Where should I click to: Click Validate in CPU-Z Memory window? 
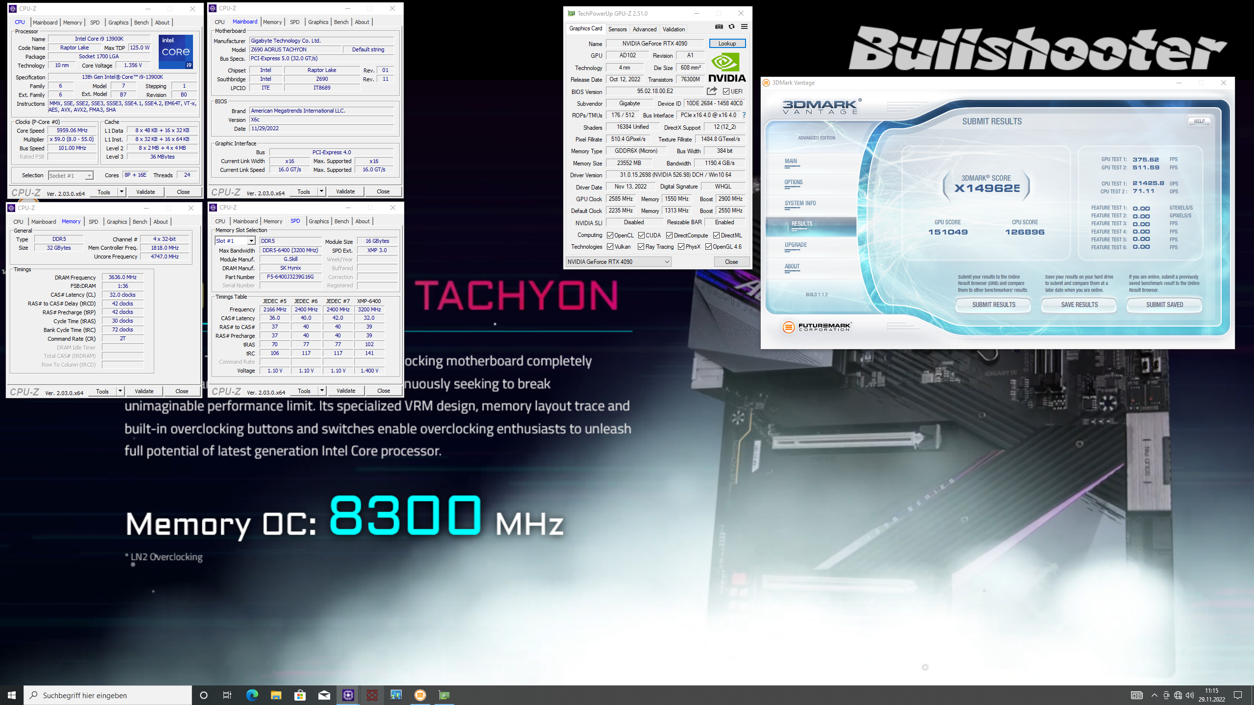pyautogui.click(x=144, y=391)
